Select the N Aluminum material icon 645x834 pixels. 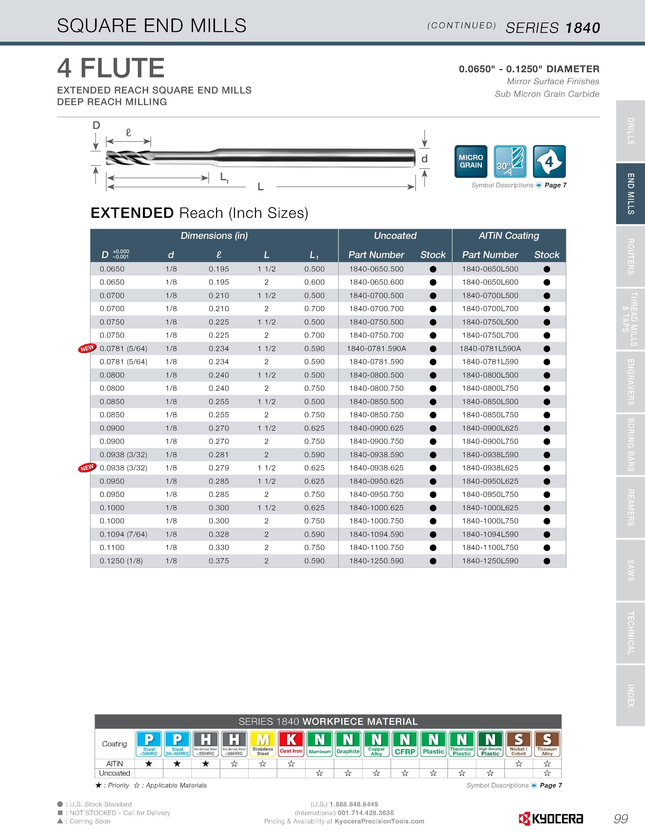pos(319,744)
